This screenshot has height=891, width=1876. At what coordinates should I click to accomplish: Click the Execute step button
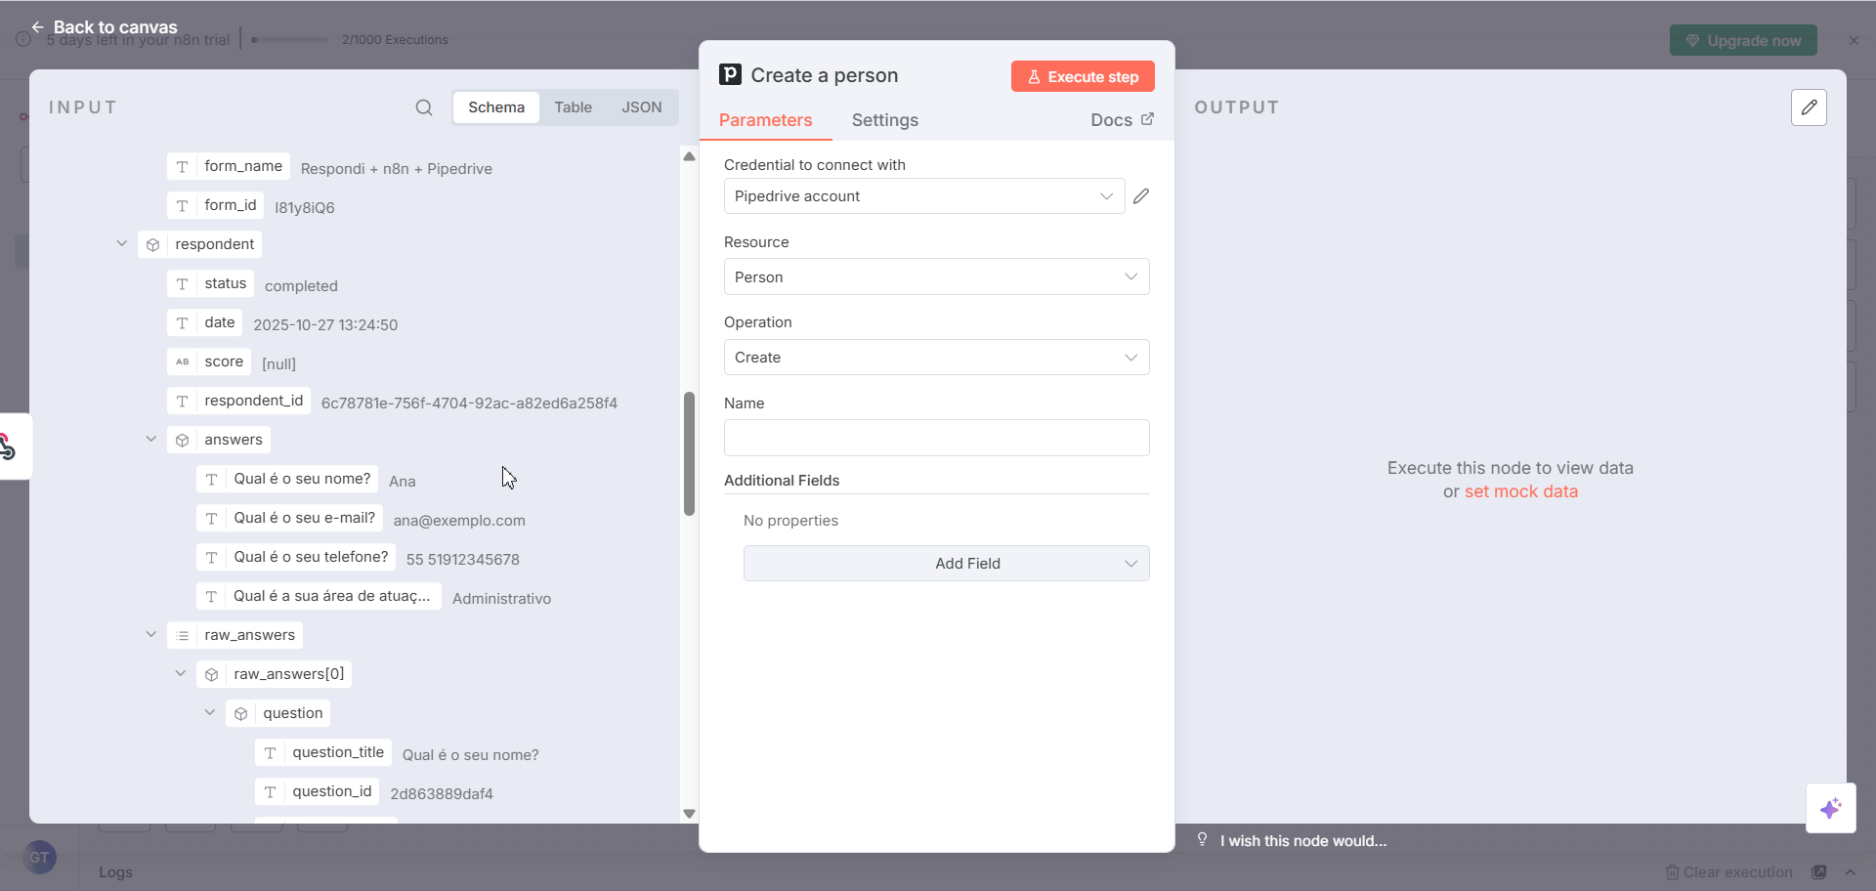[x=1083, y=76]
